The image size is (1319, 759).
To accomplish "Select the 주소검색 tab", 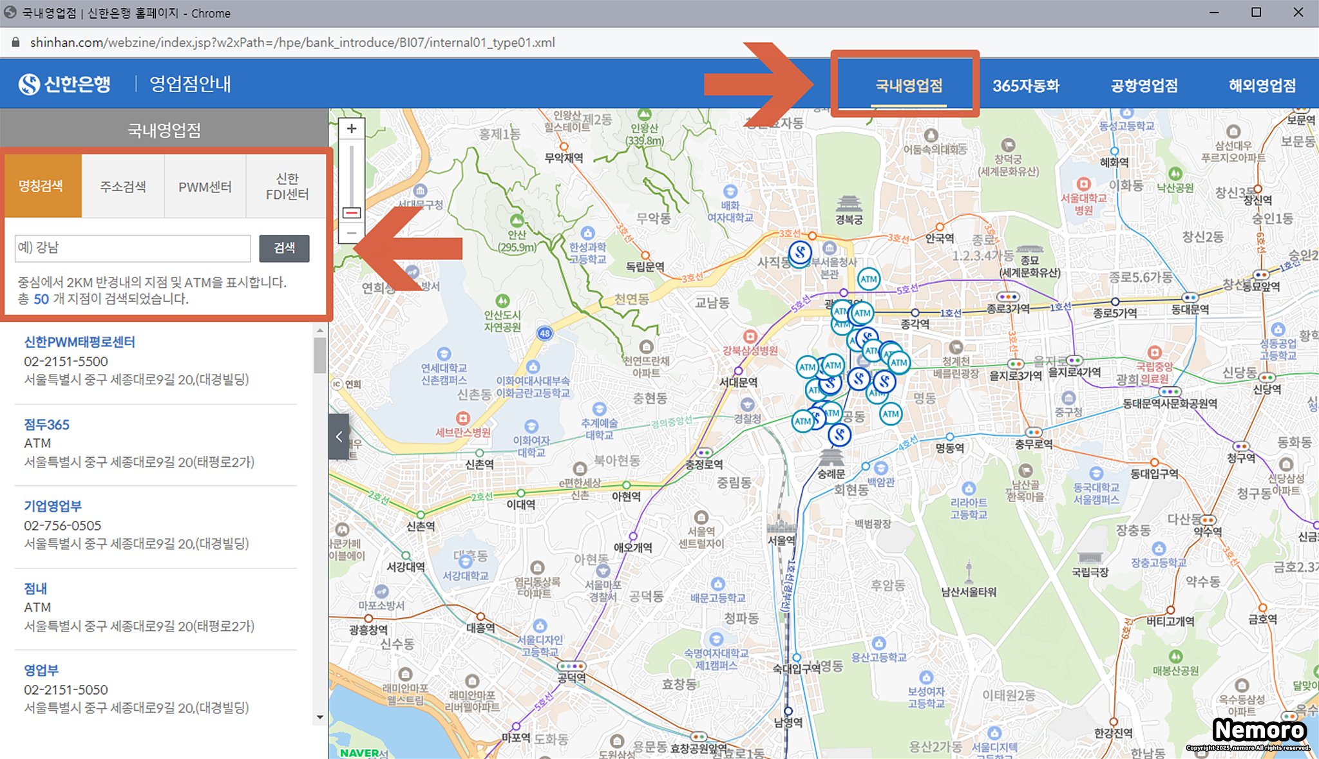I will point(122,187).
